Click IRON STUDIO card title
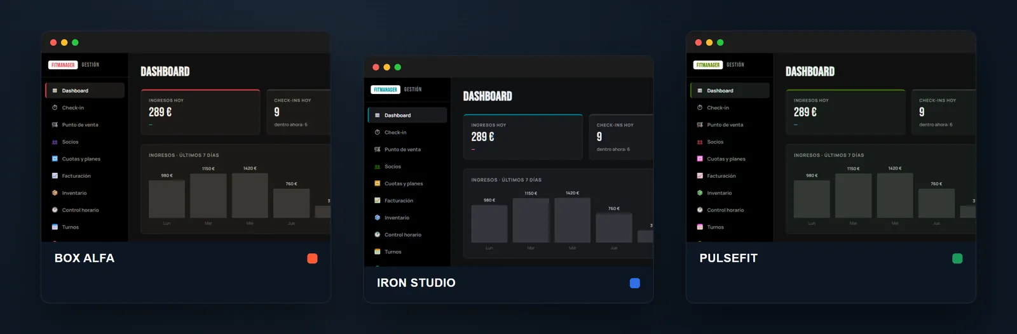Viewport: 1017px width, 334px height. click(x=416, y=283)
